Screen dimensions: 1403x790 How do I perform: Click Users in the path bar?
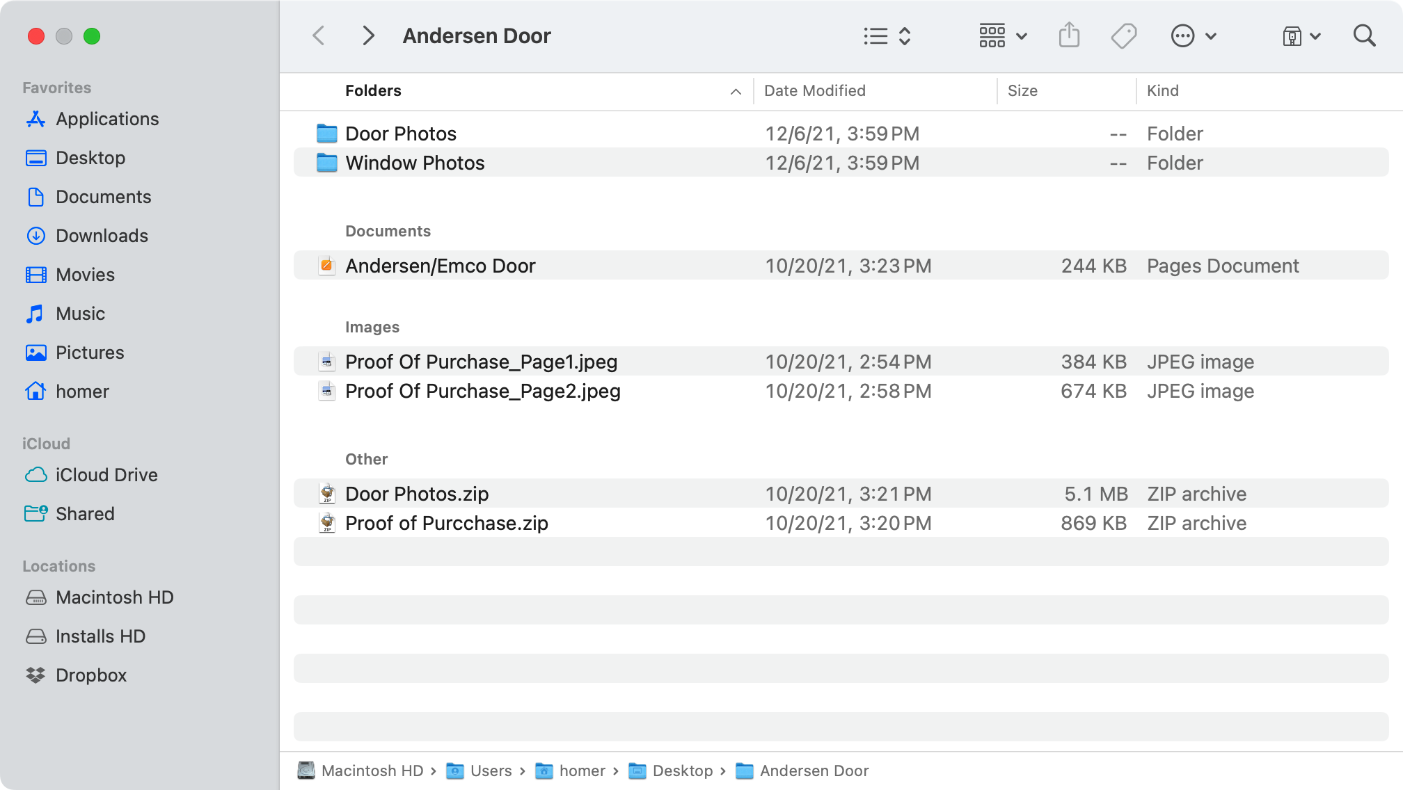(x=479, y=771)
